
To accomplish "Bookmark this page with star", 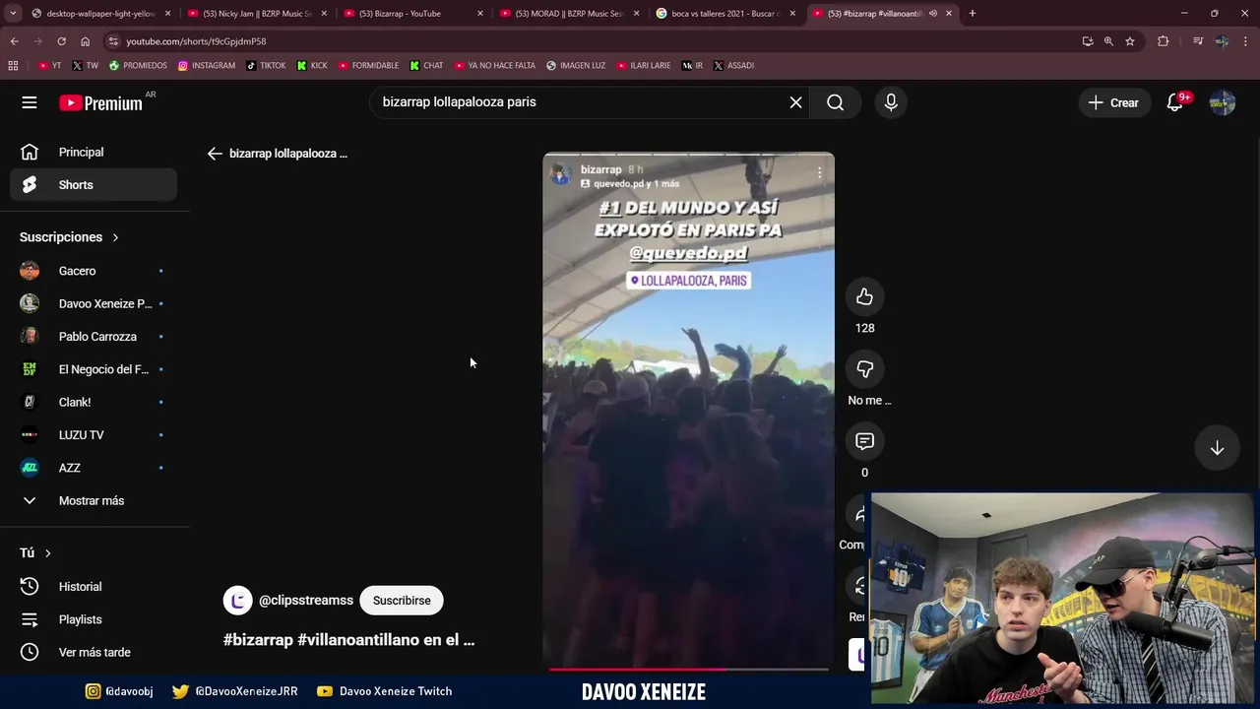I will [x=1130, y=41].
